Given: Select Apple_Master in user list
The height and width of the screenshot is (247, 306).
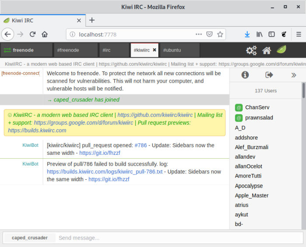Looking at the screenshot, I should click(x=251, y=195).
